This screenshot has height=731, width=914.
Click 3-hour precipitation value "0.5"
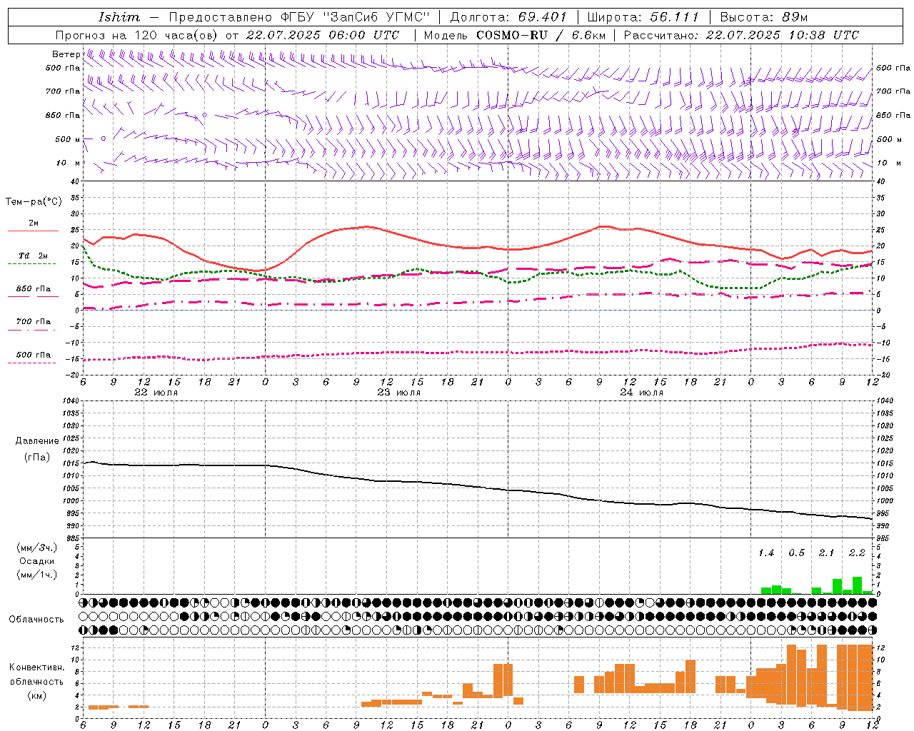797,553
